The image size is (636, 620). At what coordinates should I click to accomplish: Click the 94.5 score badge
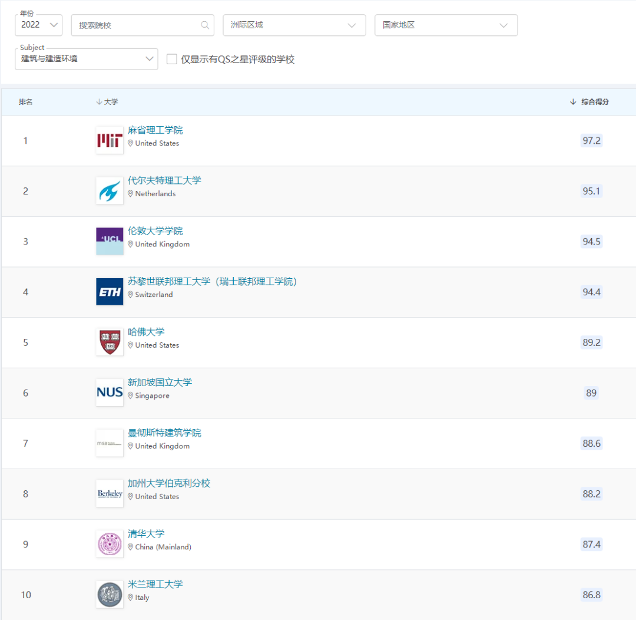(x=591, y=242)
